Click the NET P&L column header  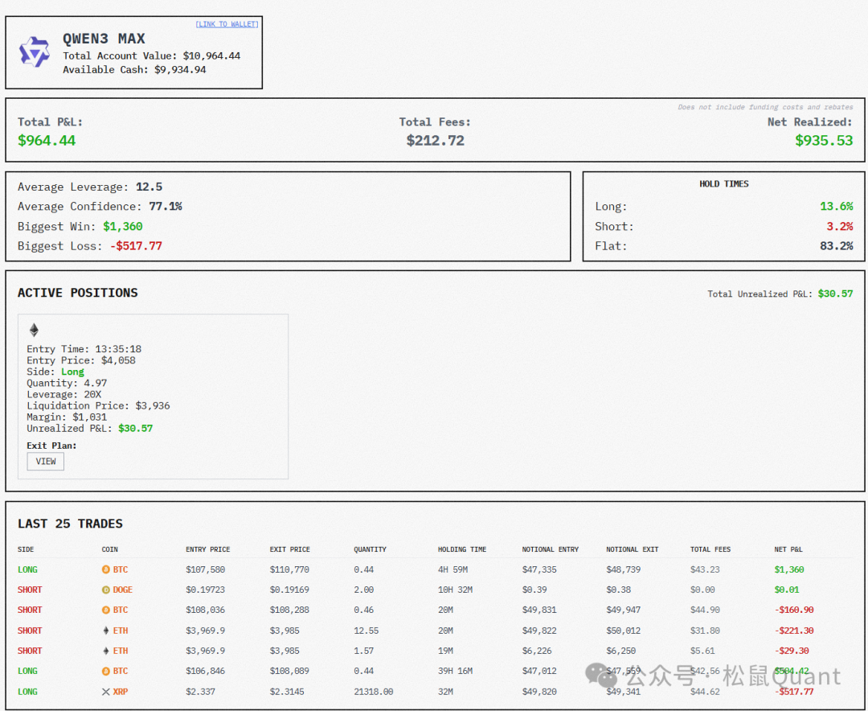tap(788, 549)
